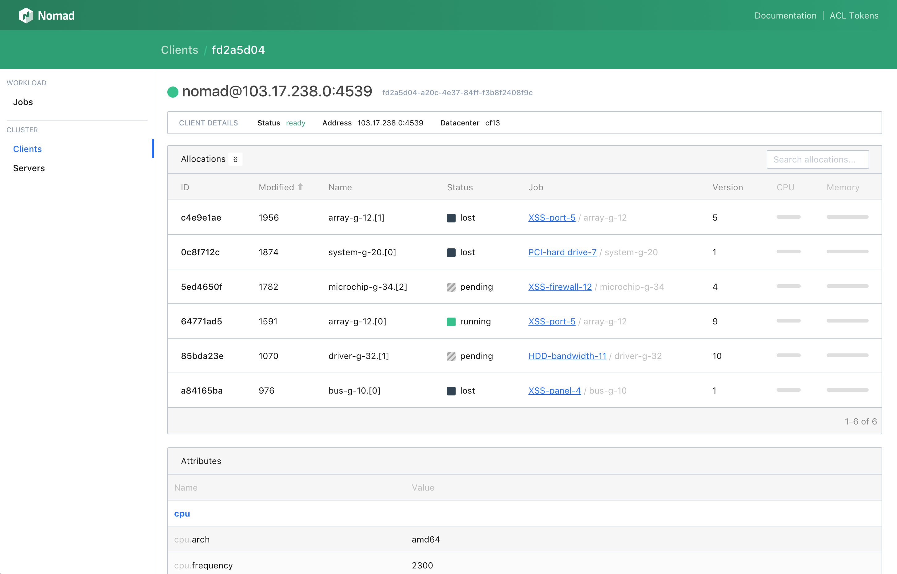The width and height of the screenshot is (897, 574).
Task: Click the cpu.arch attribute row
Action: pos(524,539)
